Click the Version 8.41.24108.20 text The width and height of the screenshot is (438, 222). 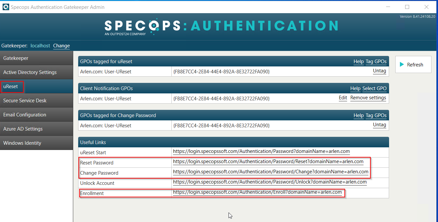[417, 16]
